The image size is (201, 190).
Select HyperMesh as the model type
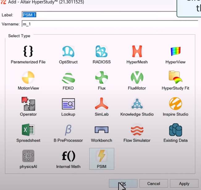(137, 51)
